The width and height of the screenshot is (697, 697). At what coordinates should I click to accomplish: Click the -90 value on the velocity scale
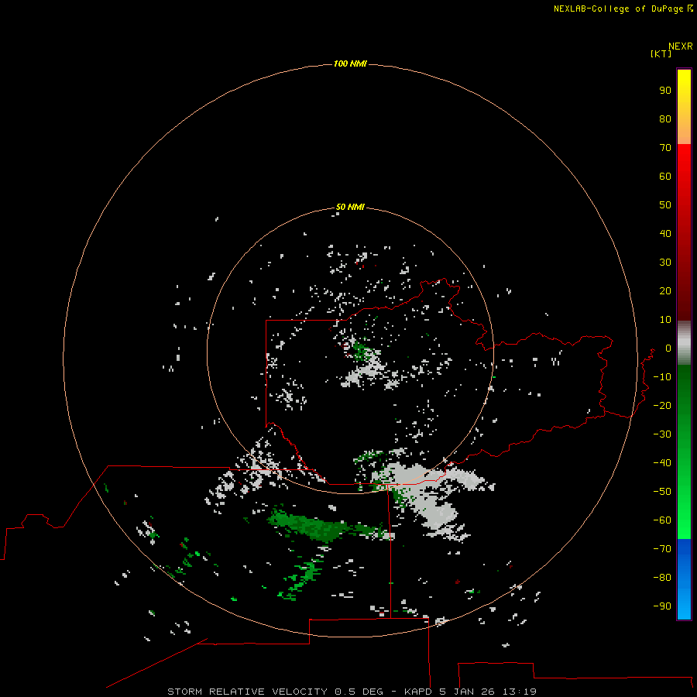pyautogui.click(x=662, y=606)
